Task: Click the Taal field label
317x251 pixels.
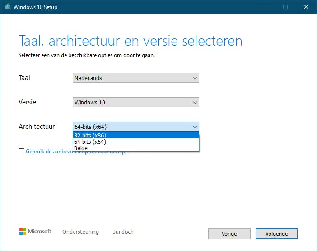Action: (24, 78)
